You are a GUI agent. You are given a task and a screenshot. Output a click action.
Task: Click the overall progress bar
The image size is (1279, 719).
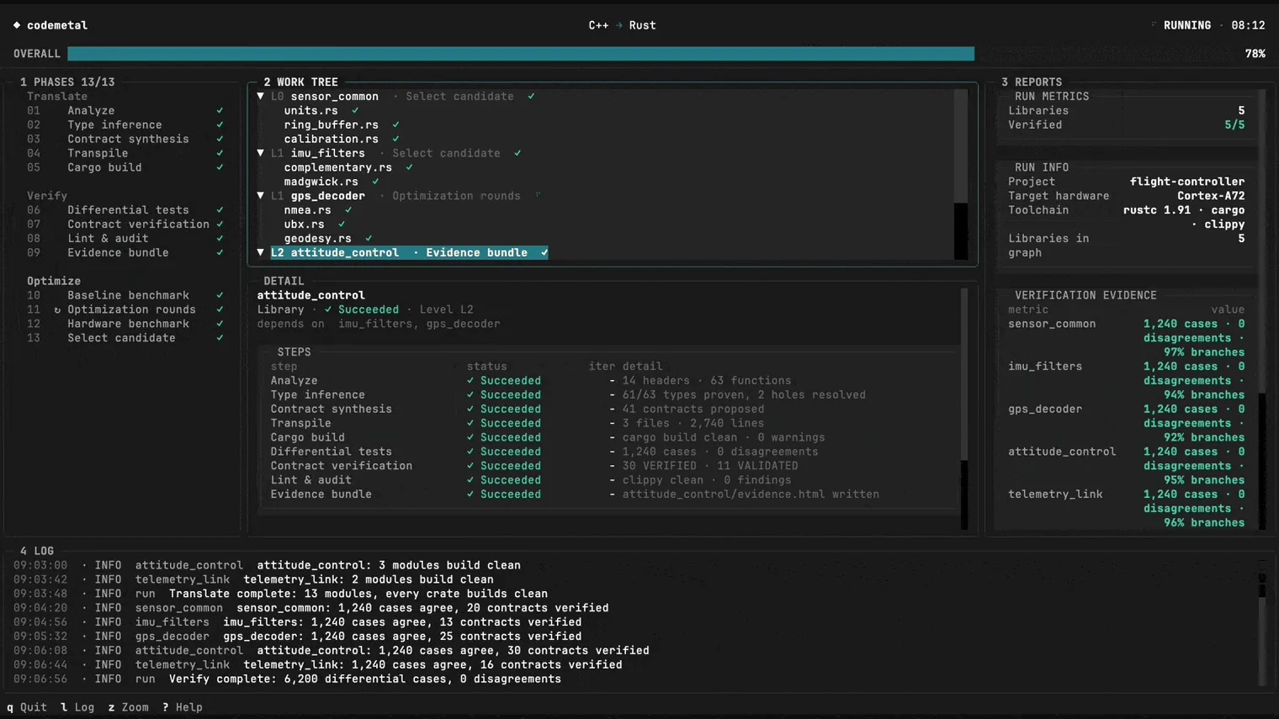click(521, 54)
